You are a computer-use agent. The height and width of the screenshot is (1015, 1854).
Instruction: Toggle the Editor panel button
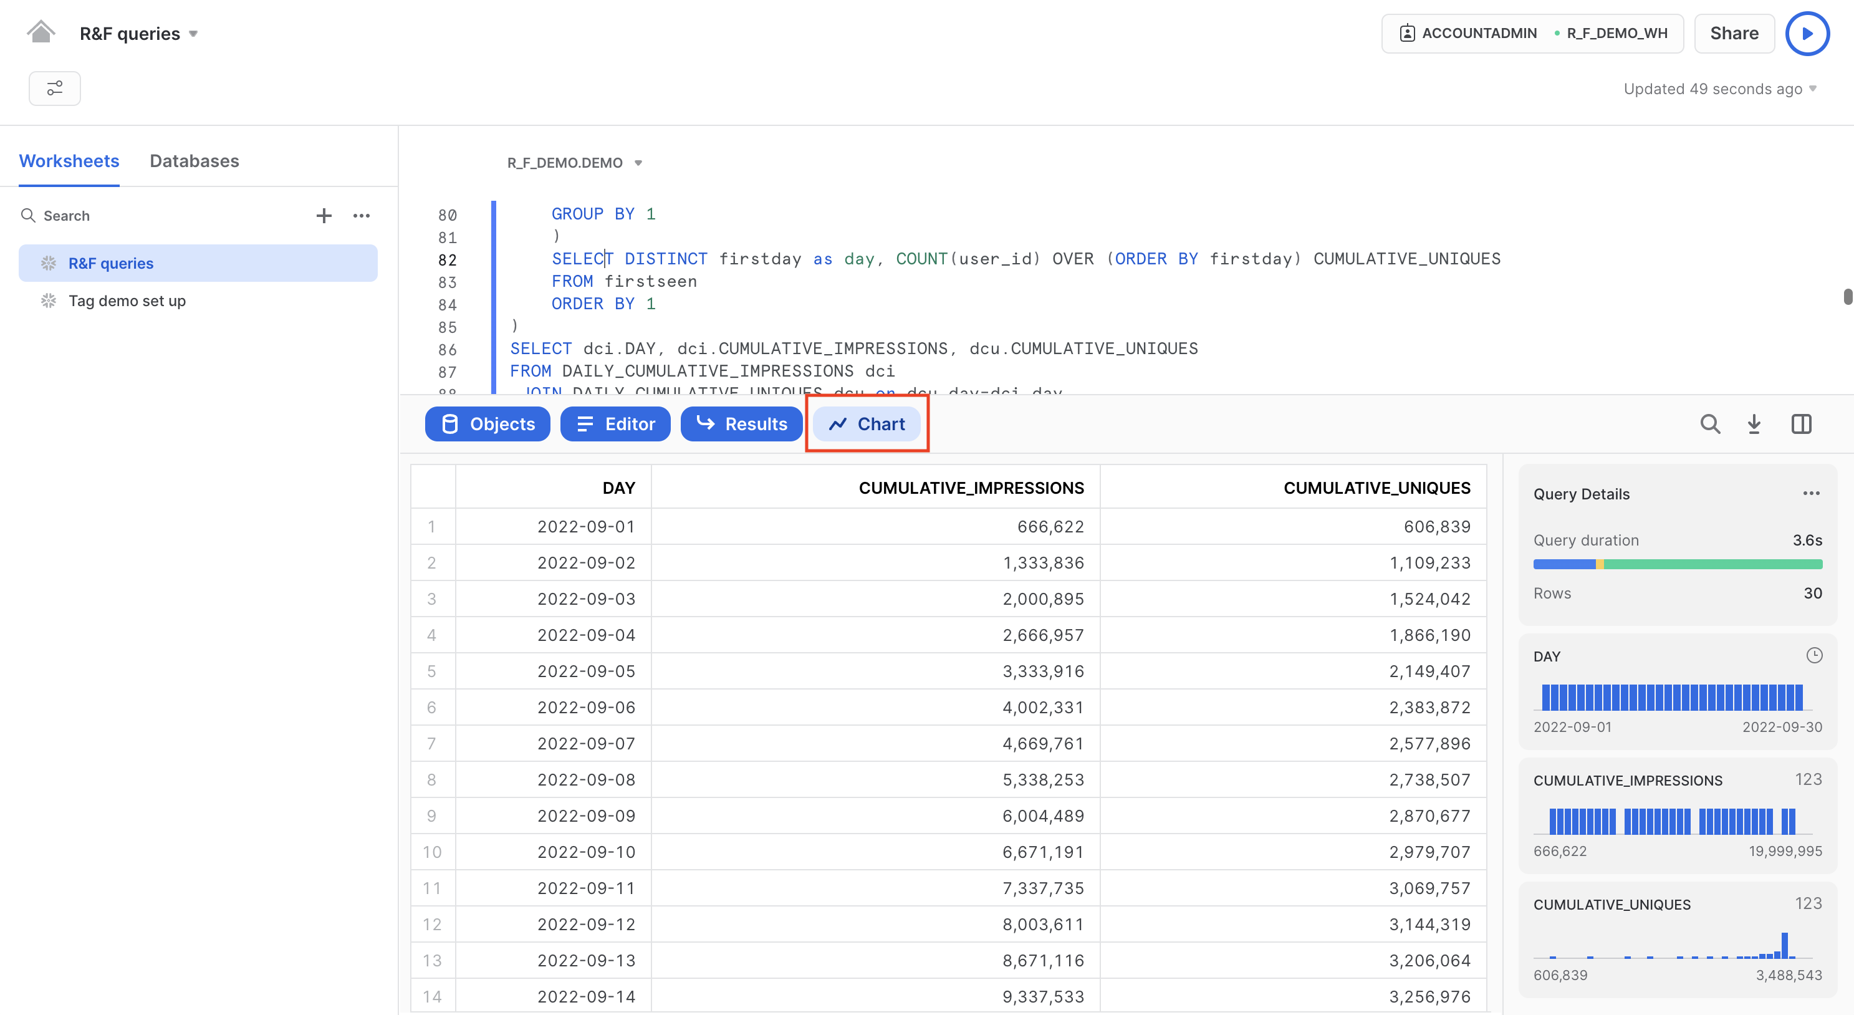615,424
